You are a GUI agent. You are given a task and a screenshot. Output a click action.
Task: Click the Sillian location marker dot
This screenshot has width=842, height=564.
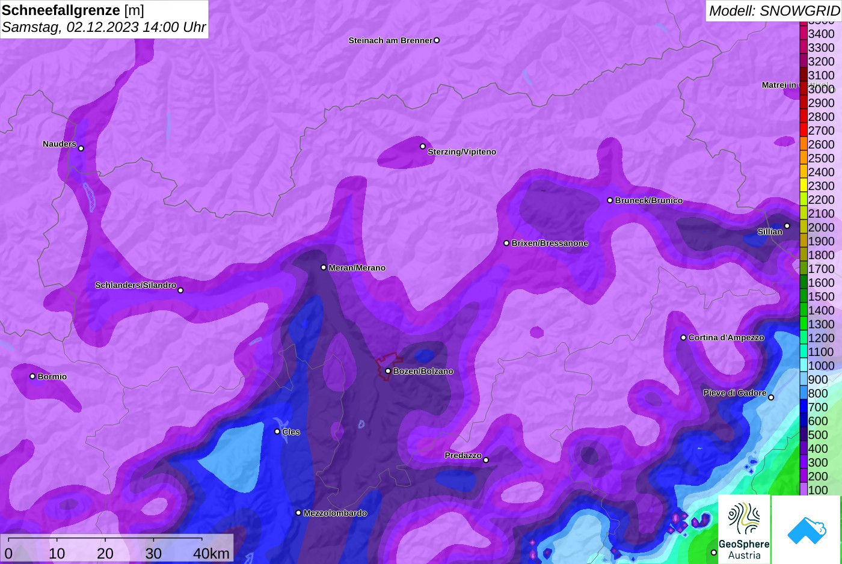[x=787, y=226]
